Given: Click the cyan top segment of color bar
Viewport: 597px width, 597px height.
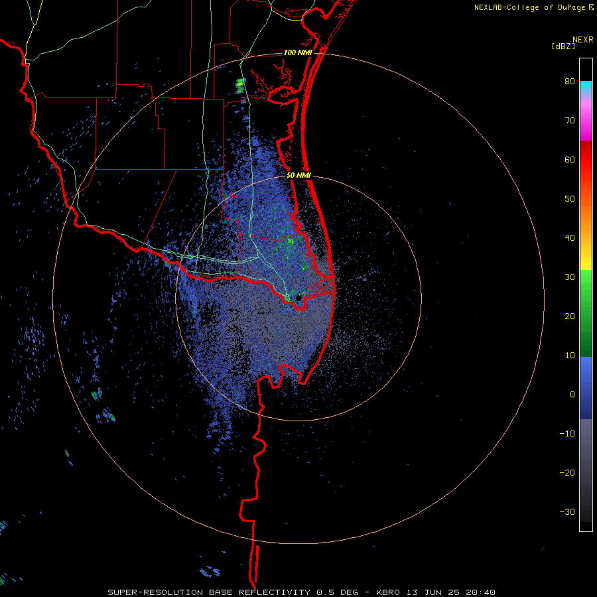Looking at the screenshot, I should [586, 87].
